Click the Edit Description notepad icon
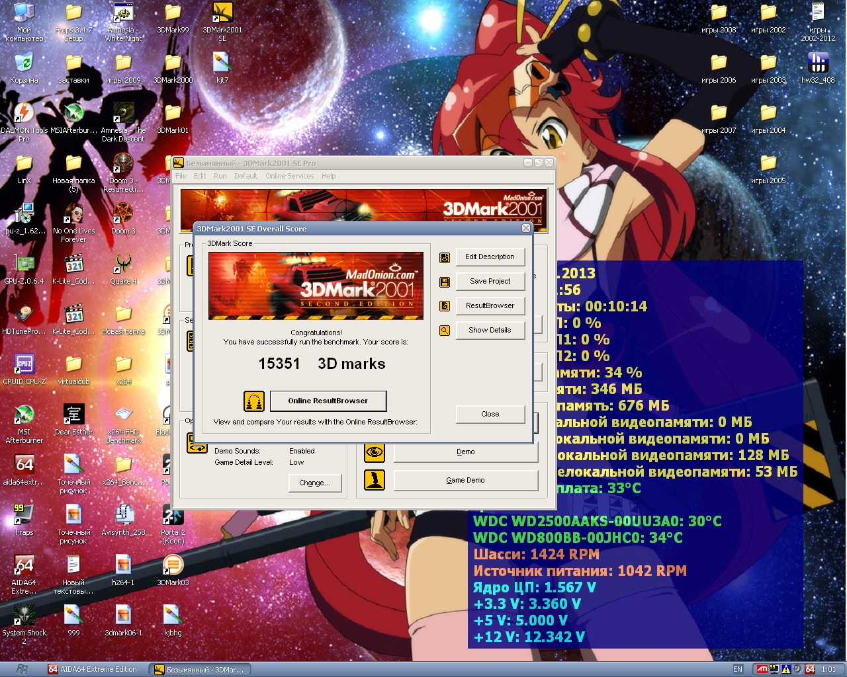The width and height of the screenshot is (847, 677). coord(445,257)
